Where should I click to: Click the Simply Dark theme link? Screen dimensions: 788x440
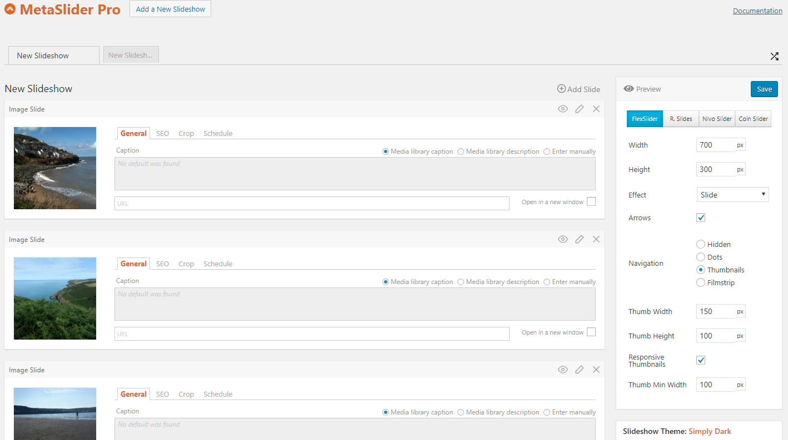click(x=710, y=431)
